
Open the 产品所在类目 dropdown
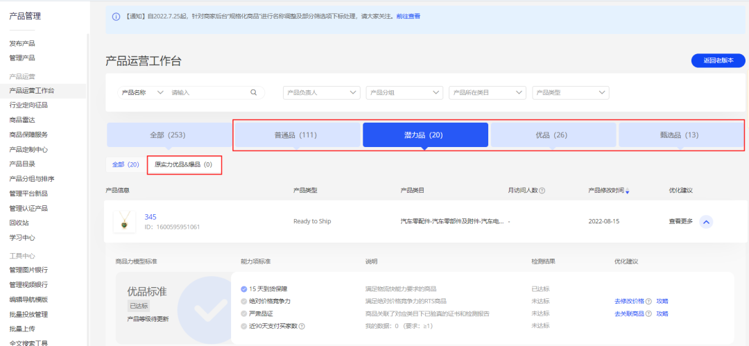[x=488, y=93]
